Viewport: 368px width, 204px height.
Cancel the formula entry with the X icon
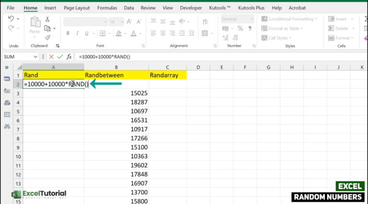coord(51,57)
